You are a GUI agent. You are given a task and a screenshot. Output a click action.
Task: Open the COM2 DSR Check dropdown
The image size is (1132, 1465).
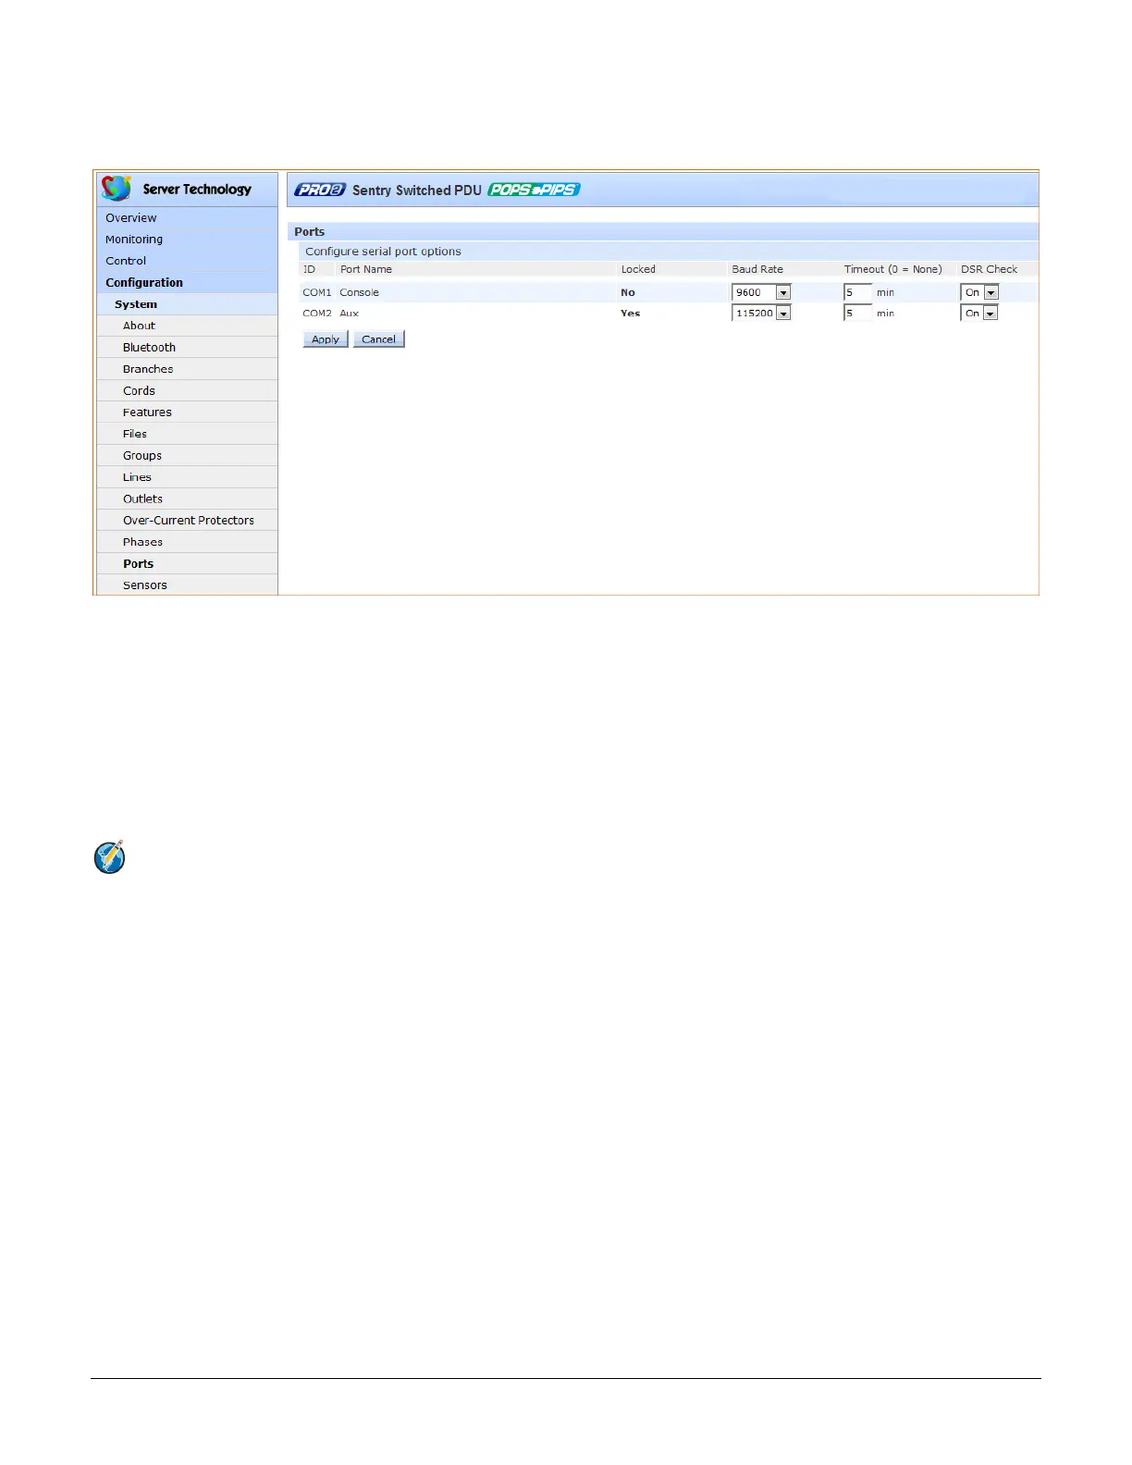[x=979, y=314]
